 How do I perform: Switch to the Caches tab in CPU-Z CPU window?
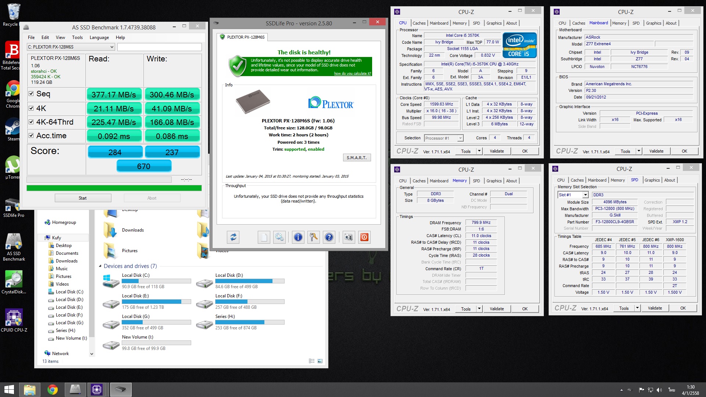coord(419,23)
